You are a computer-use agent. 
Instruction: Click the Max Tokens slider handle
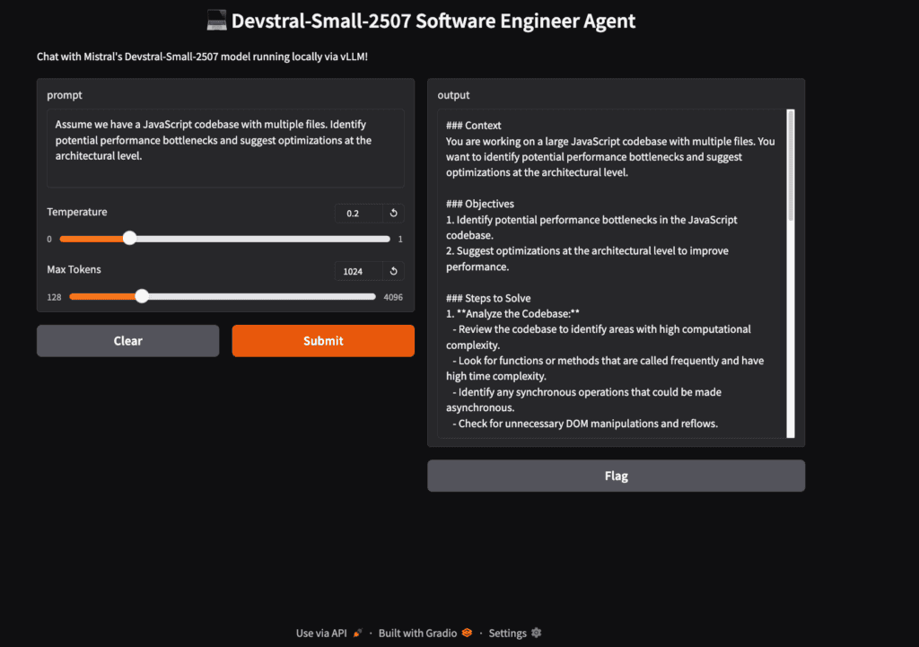141,296
